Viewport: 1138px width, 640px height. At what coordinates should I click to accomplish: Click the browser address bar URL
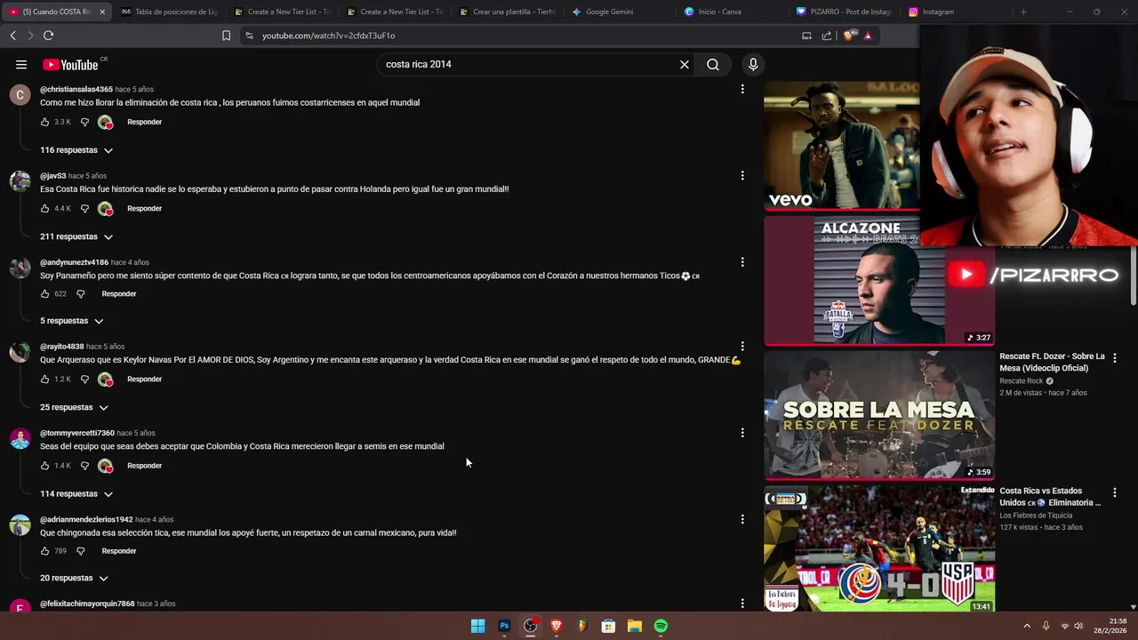328,36
